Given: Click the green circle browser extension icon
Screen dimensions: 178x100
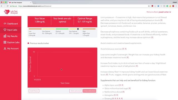Looking at the screenshot, I should (167, 6).
